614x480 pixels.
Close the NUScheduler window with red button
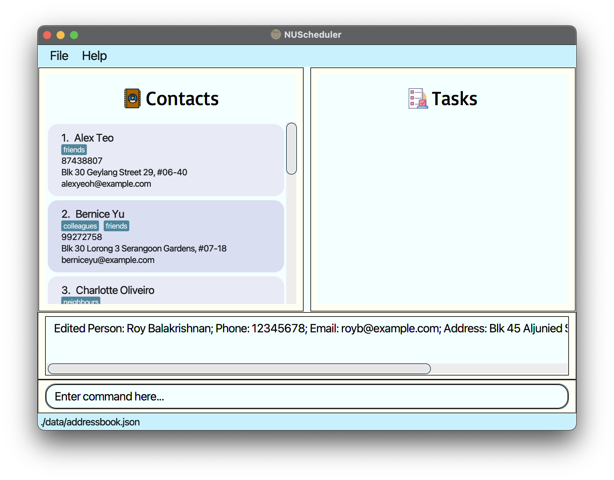click(47, 35)
